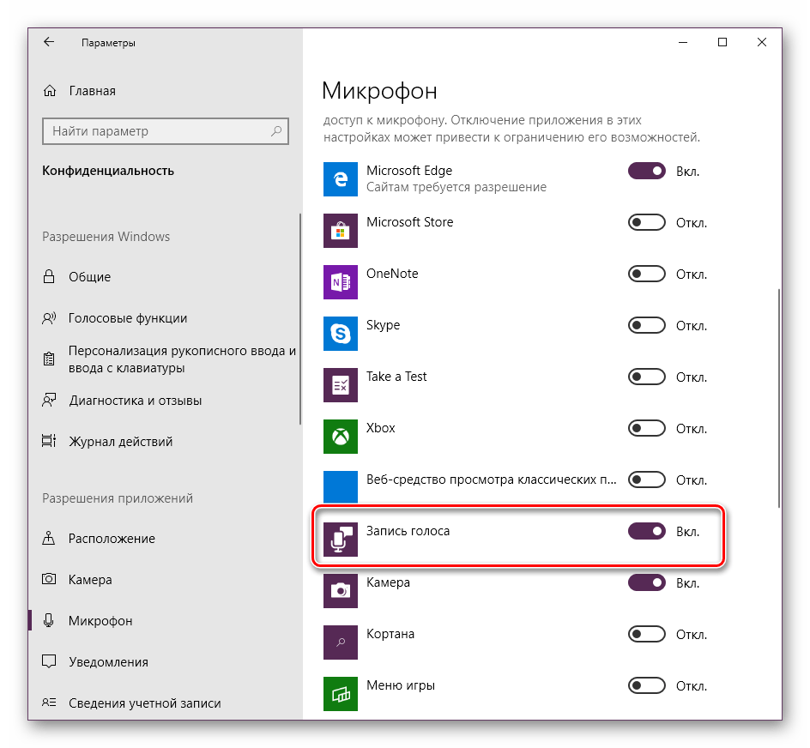Viewport: 810px width, 748px height.
Task: Click the Xbox app icon
Action: click(340, 436)
